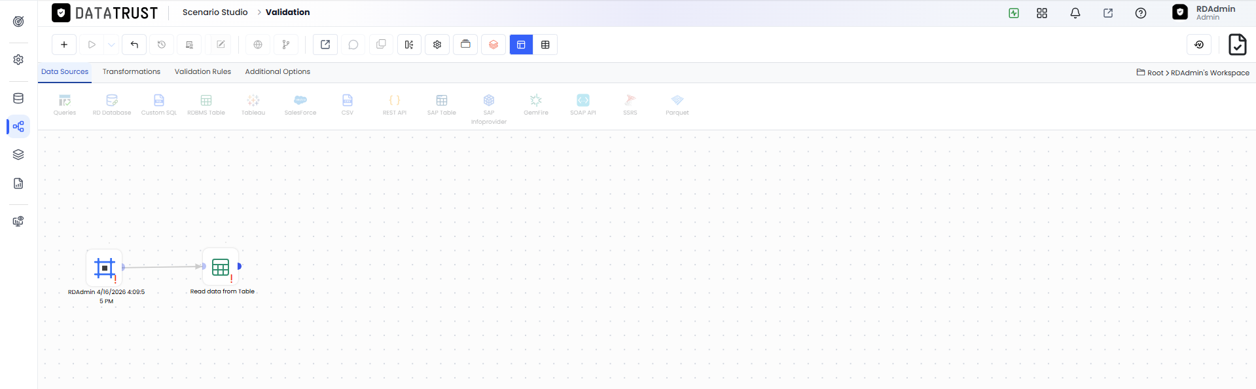Switch to the blue canvas layout view
This screenshot has height=389, width=1256.
521,45
